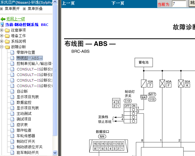Click the 菜单折叠 collapse-menu icon
The image size is (195, 156).
point(24,9)
